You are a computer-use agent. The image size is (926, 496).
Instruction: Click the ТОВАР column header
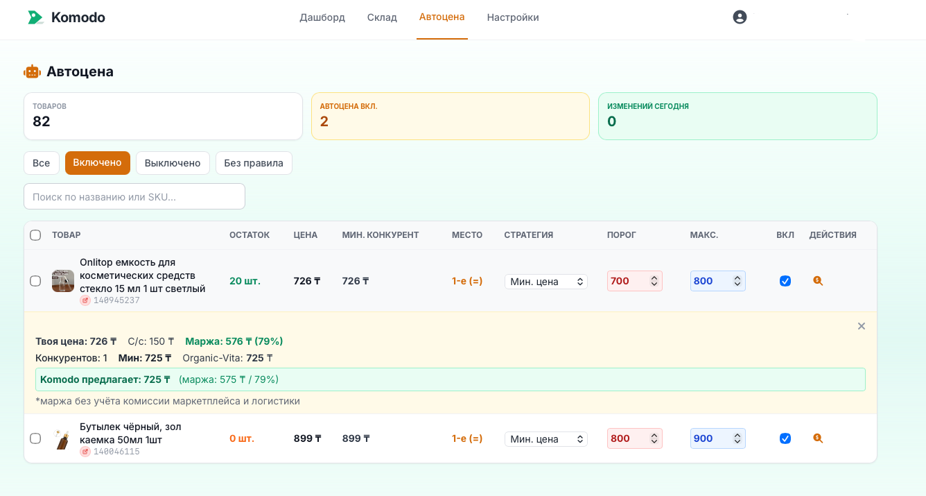[67, 235]
